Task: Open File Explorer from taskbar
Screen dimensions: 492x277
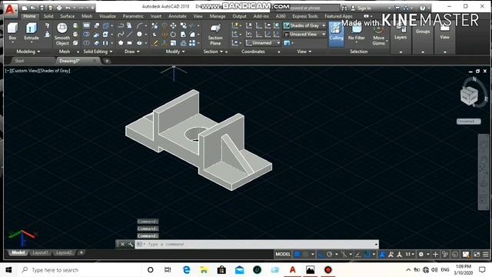Action: tap(204, 270)
